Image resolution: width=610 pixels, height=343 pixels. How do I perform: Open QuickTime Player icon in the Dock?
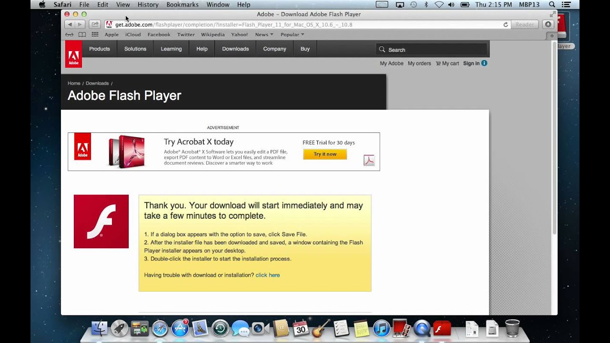pyautogui.click(x=422, y=328)
